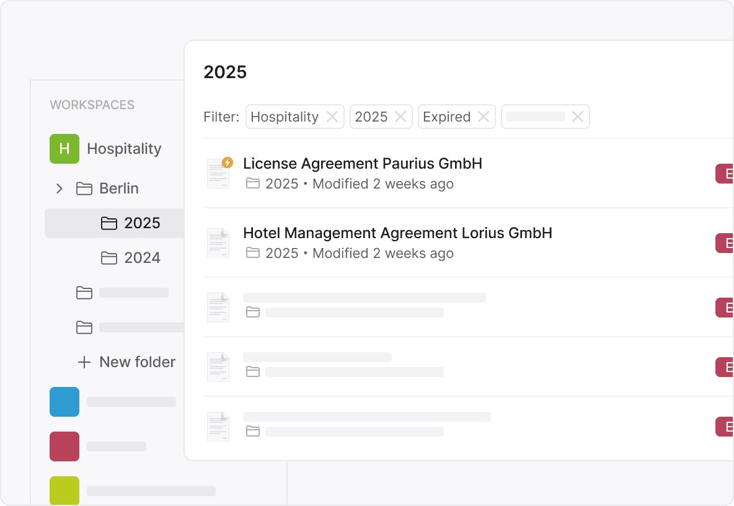This screenshot has width=734, height=506.
Task: Remove the unlabeled fourth filter chip
Action: click(578, 117)
